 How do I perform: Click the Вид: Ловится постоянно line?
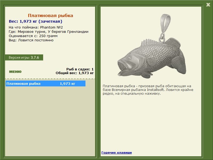pyautogui.click(x=31, y=40)
